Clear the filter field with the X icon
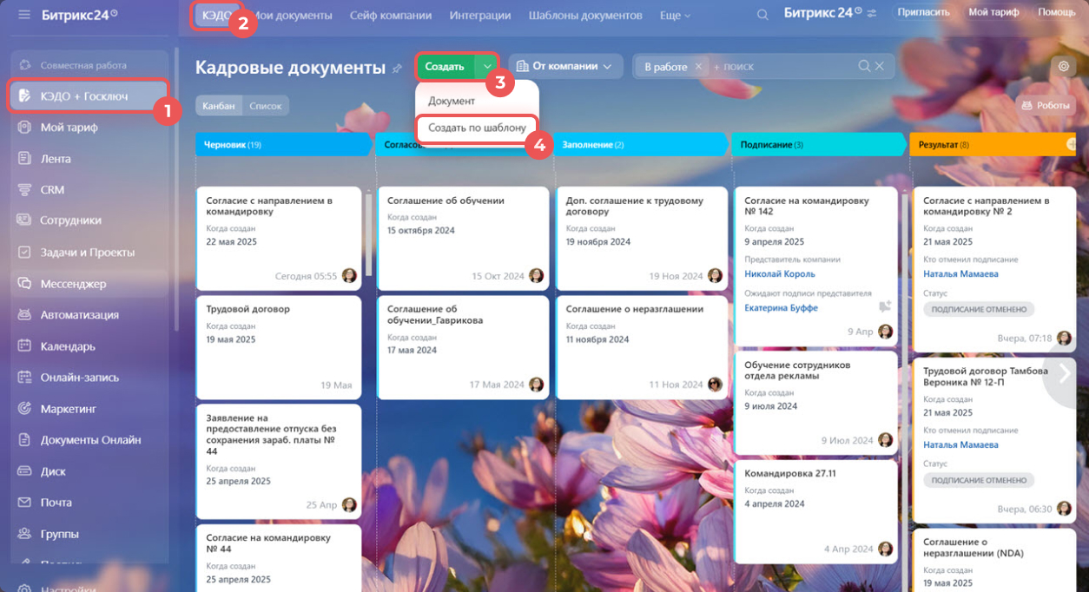 click(879, 66)
